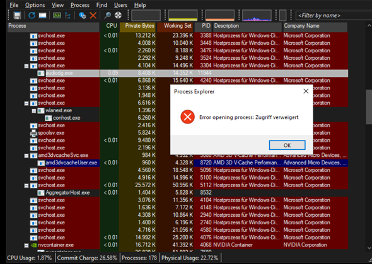
Task: Click the CPU usage mini graph
Action: 146,15
